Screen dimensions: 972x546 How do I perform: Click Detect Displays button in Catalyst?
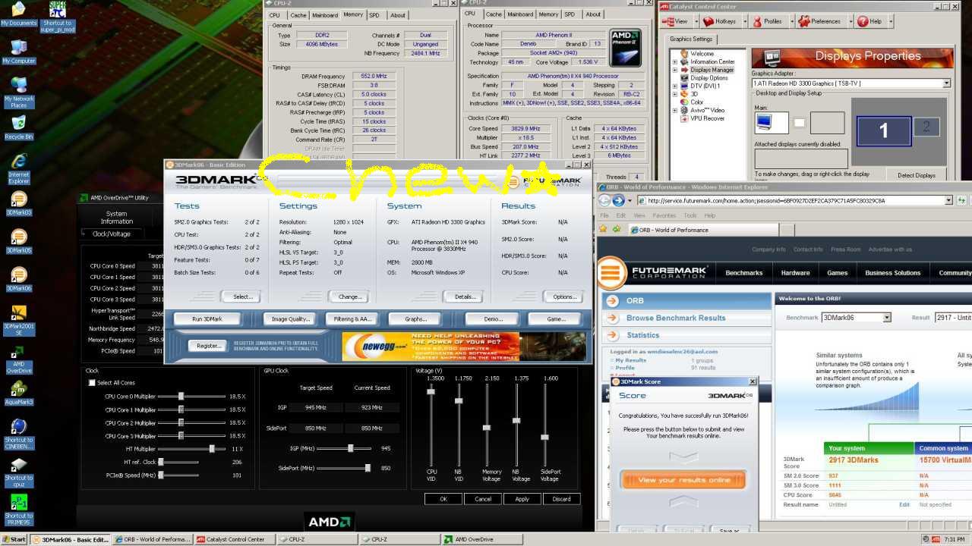click(917, 175)
